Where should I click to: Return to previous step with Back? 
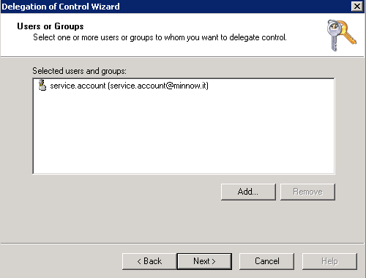(x=149, y=261)
